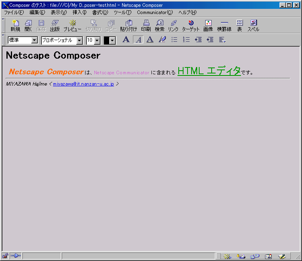Click the Composer title bar icon
This screenshot has height=261, width=302.
point(6,5)
